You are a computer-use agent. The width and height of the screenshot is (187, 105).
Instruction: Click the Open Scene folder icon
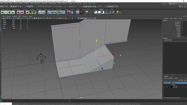click(x=14, y=6)
